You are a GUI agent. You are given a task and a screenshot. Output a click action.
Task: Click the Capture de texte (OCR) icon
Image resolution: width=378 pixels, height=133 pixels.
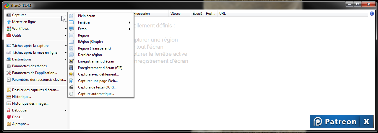pyautogui.click(x=71, y=87)
